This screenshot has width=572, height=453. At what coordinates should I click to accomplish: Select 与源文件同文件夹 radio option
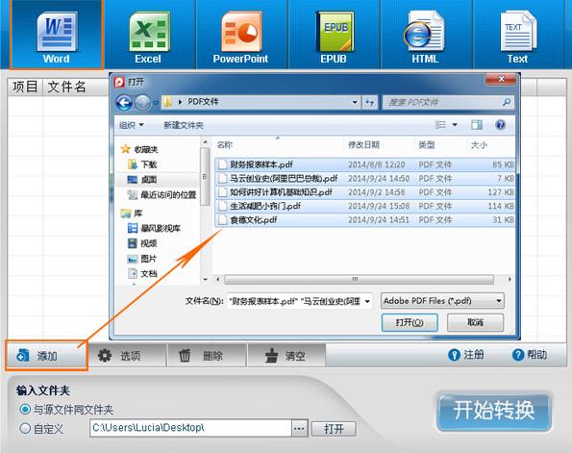click(25, 409)
